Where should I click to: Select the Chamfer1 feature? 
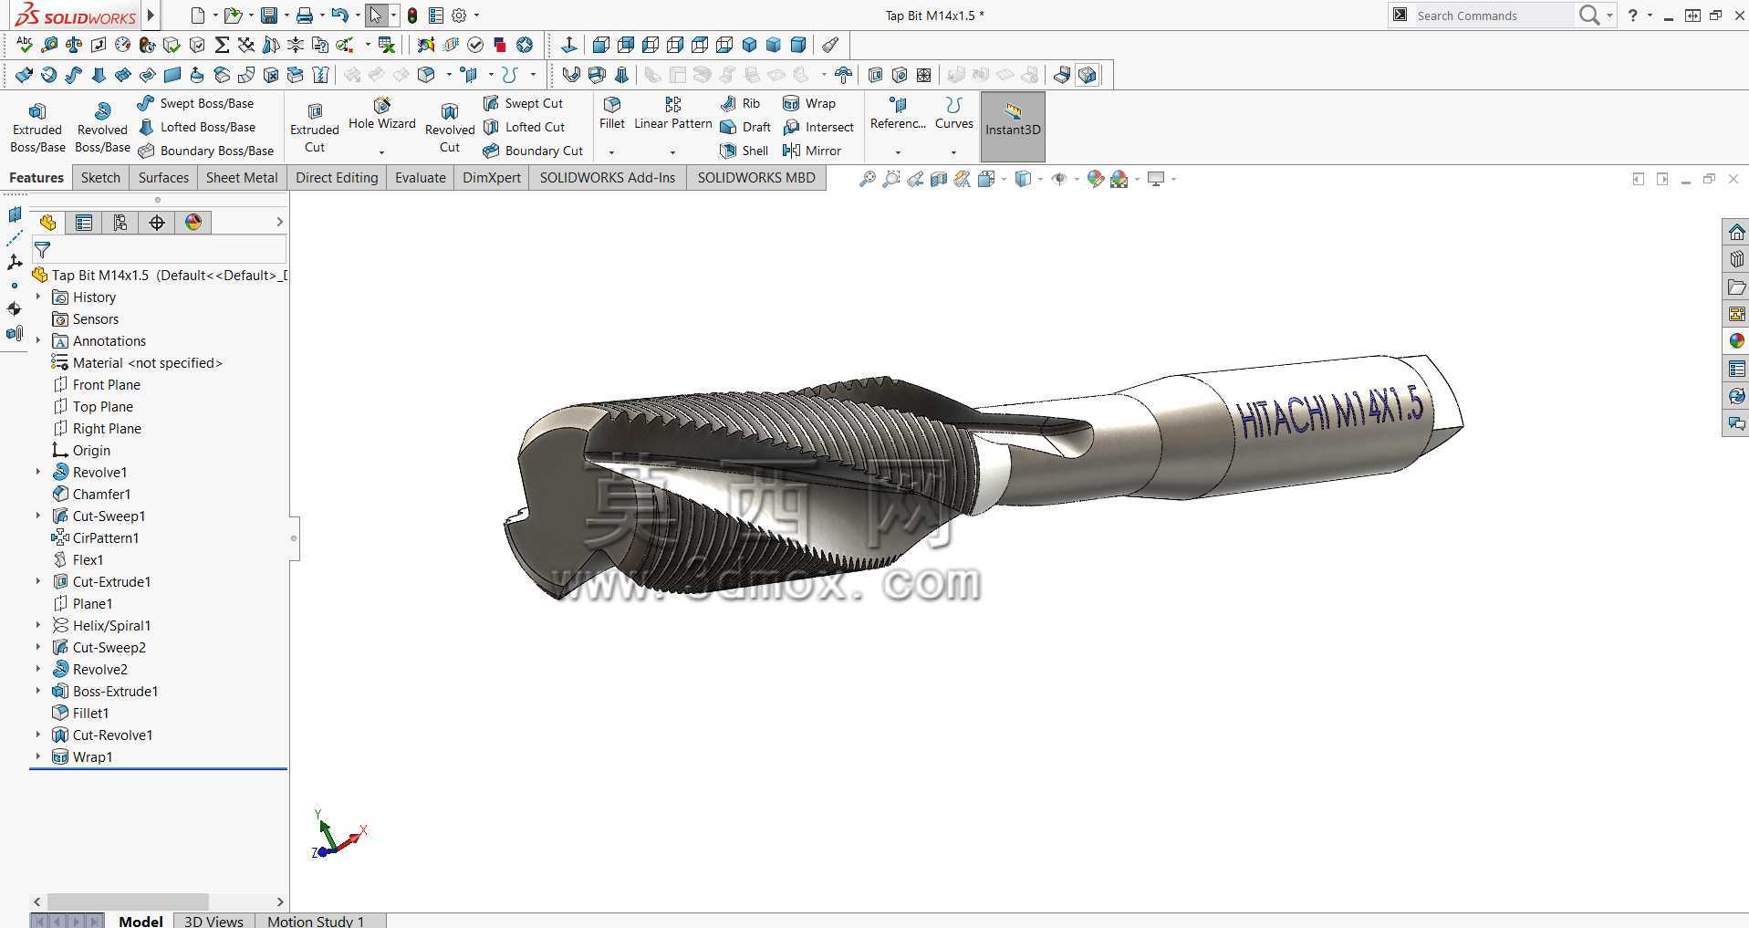[91, 494]
